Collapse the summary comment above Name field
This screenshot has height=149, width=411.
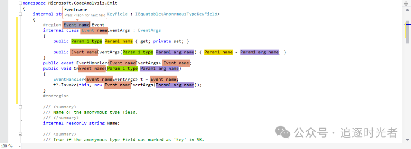(20, 107)
